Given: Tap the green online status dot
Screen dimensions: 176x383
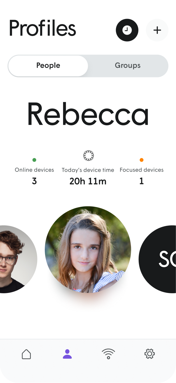Looking at the screenshot, I should (x=34, y=160).
